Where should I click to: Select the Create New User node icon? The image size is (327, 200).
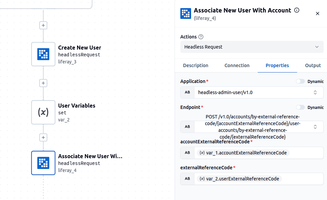tap(43, 54)
